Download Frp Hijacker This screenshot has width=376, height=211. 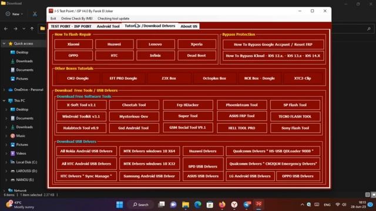[188, 105]
